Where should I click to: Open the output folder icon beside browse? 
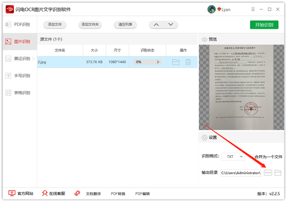click(x=278, y=172)
